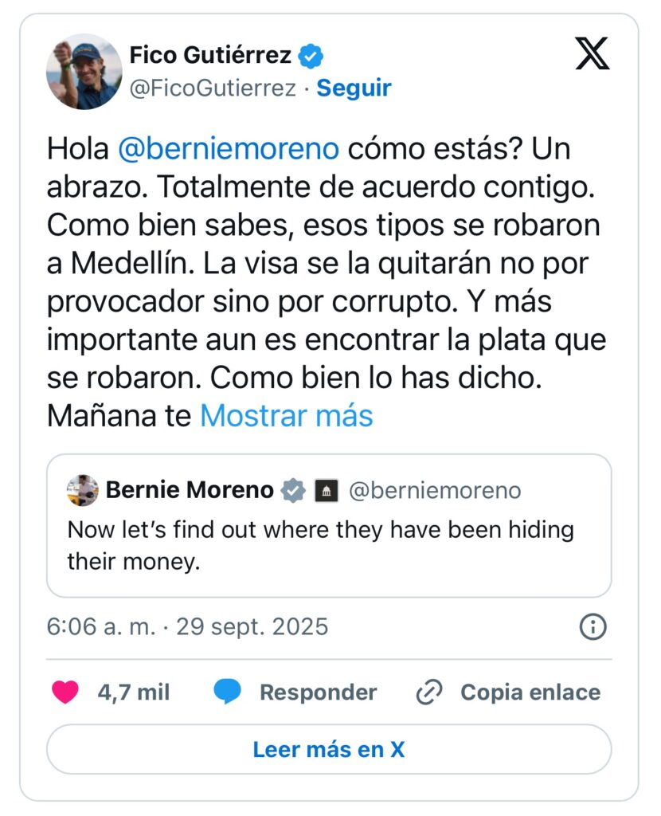Expand tweet with Mostrar más

(286, 416)
